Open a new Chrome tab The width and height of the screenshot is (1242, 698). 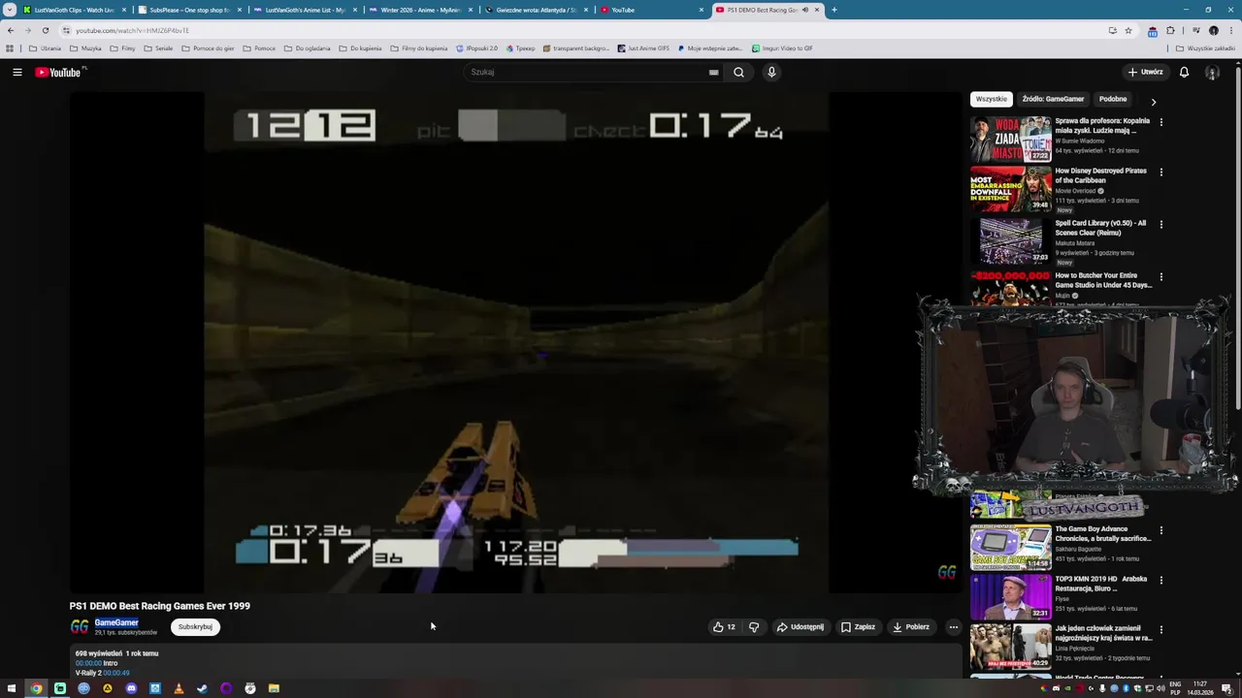[x=833, y=10]
